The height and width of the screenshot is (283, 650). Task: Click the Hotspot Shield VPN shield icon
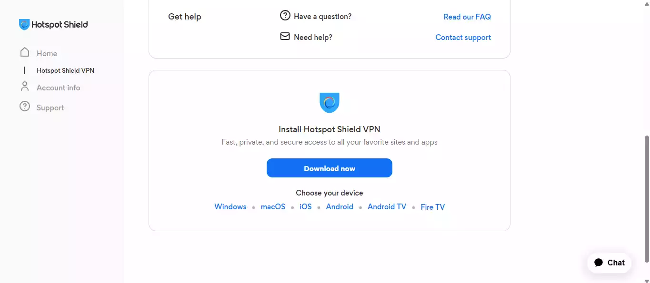point(330,103)
